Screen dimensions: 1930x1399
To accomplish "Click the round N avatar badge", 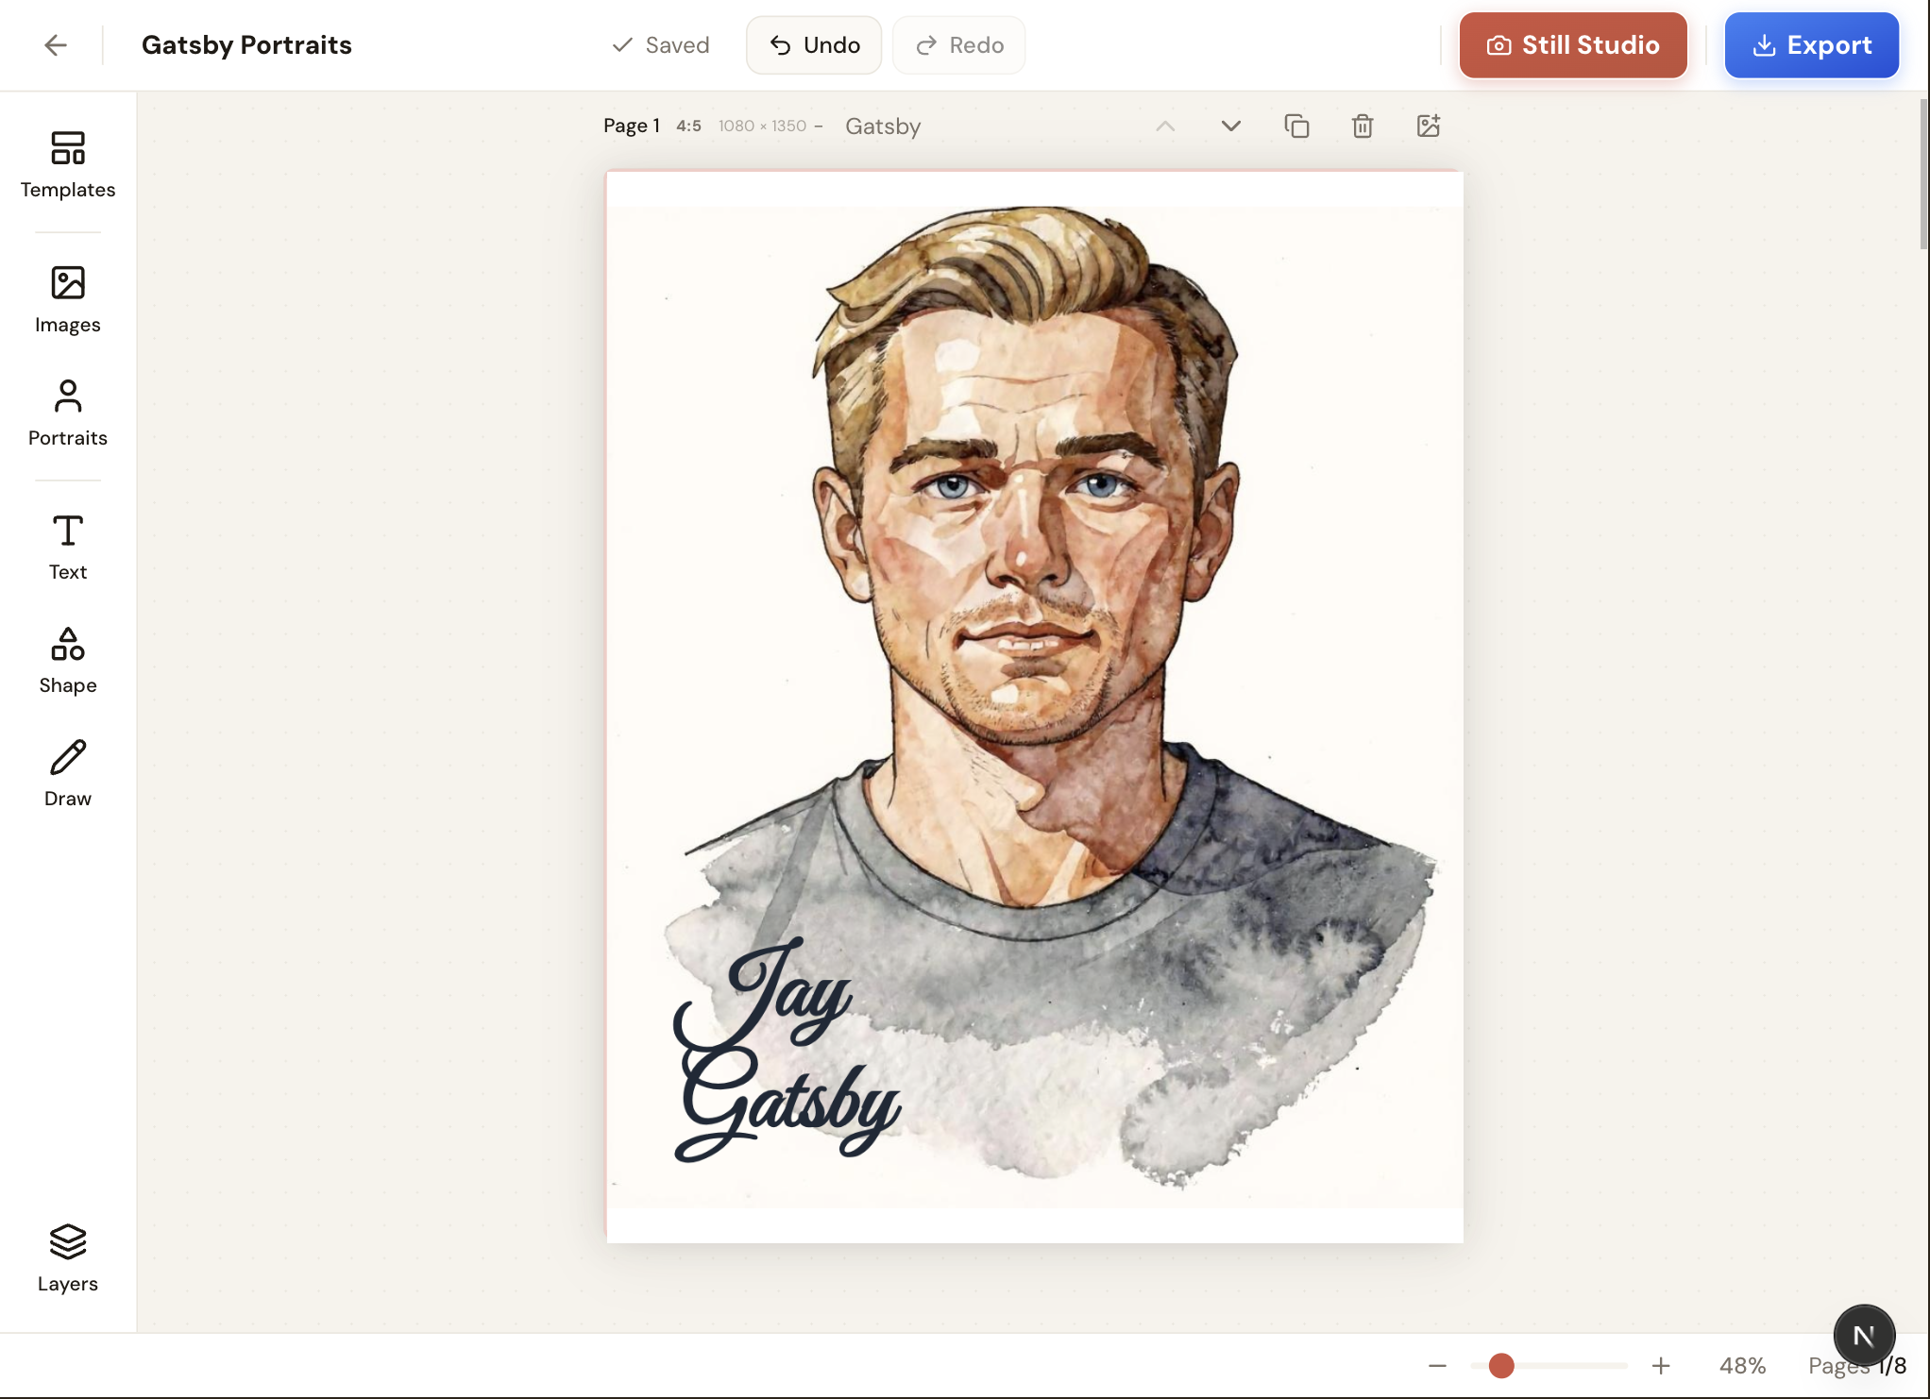I will click(x=1864, y=1336).
